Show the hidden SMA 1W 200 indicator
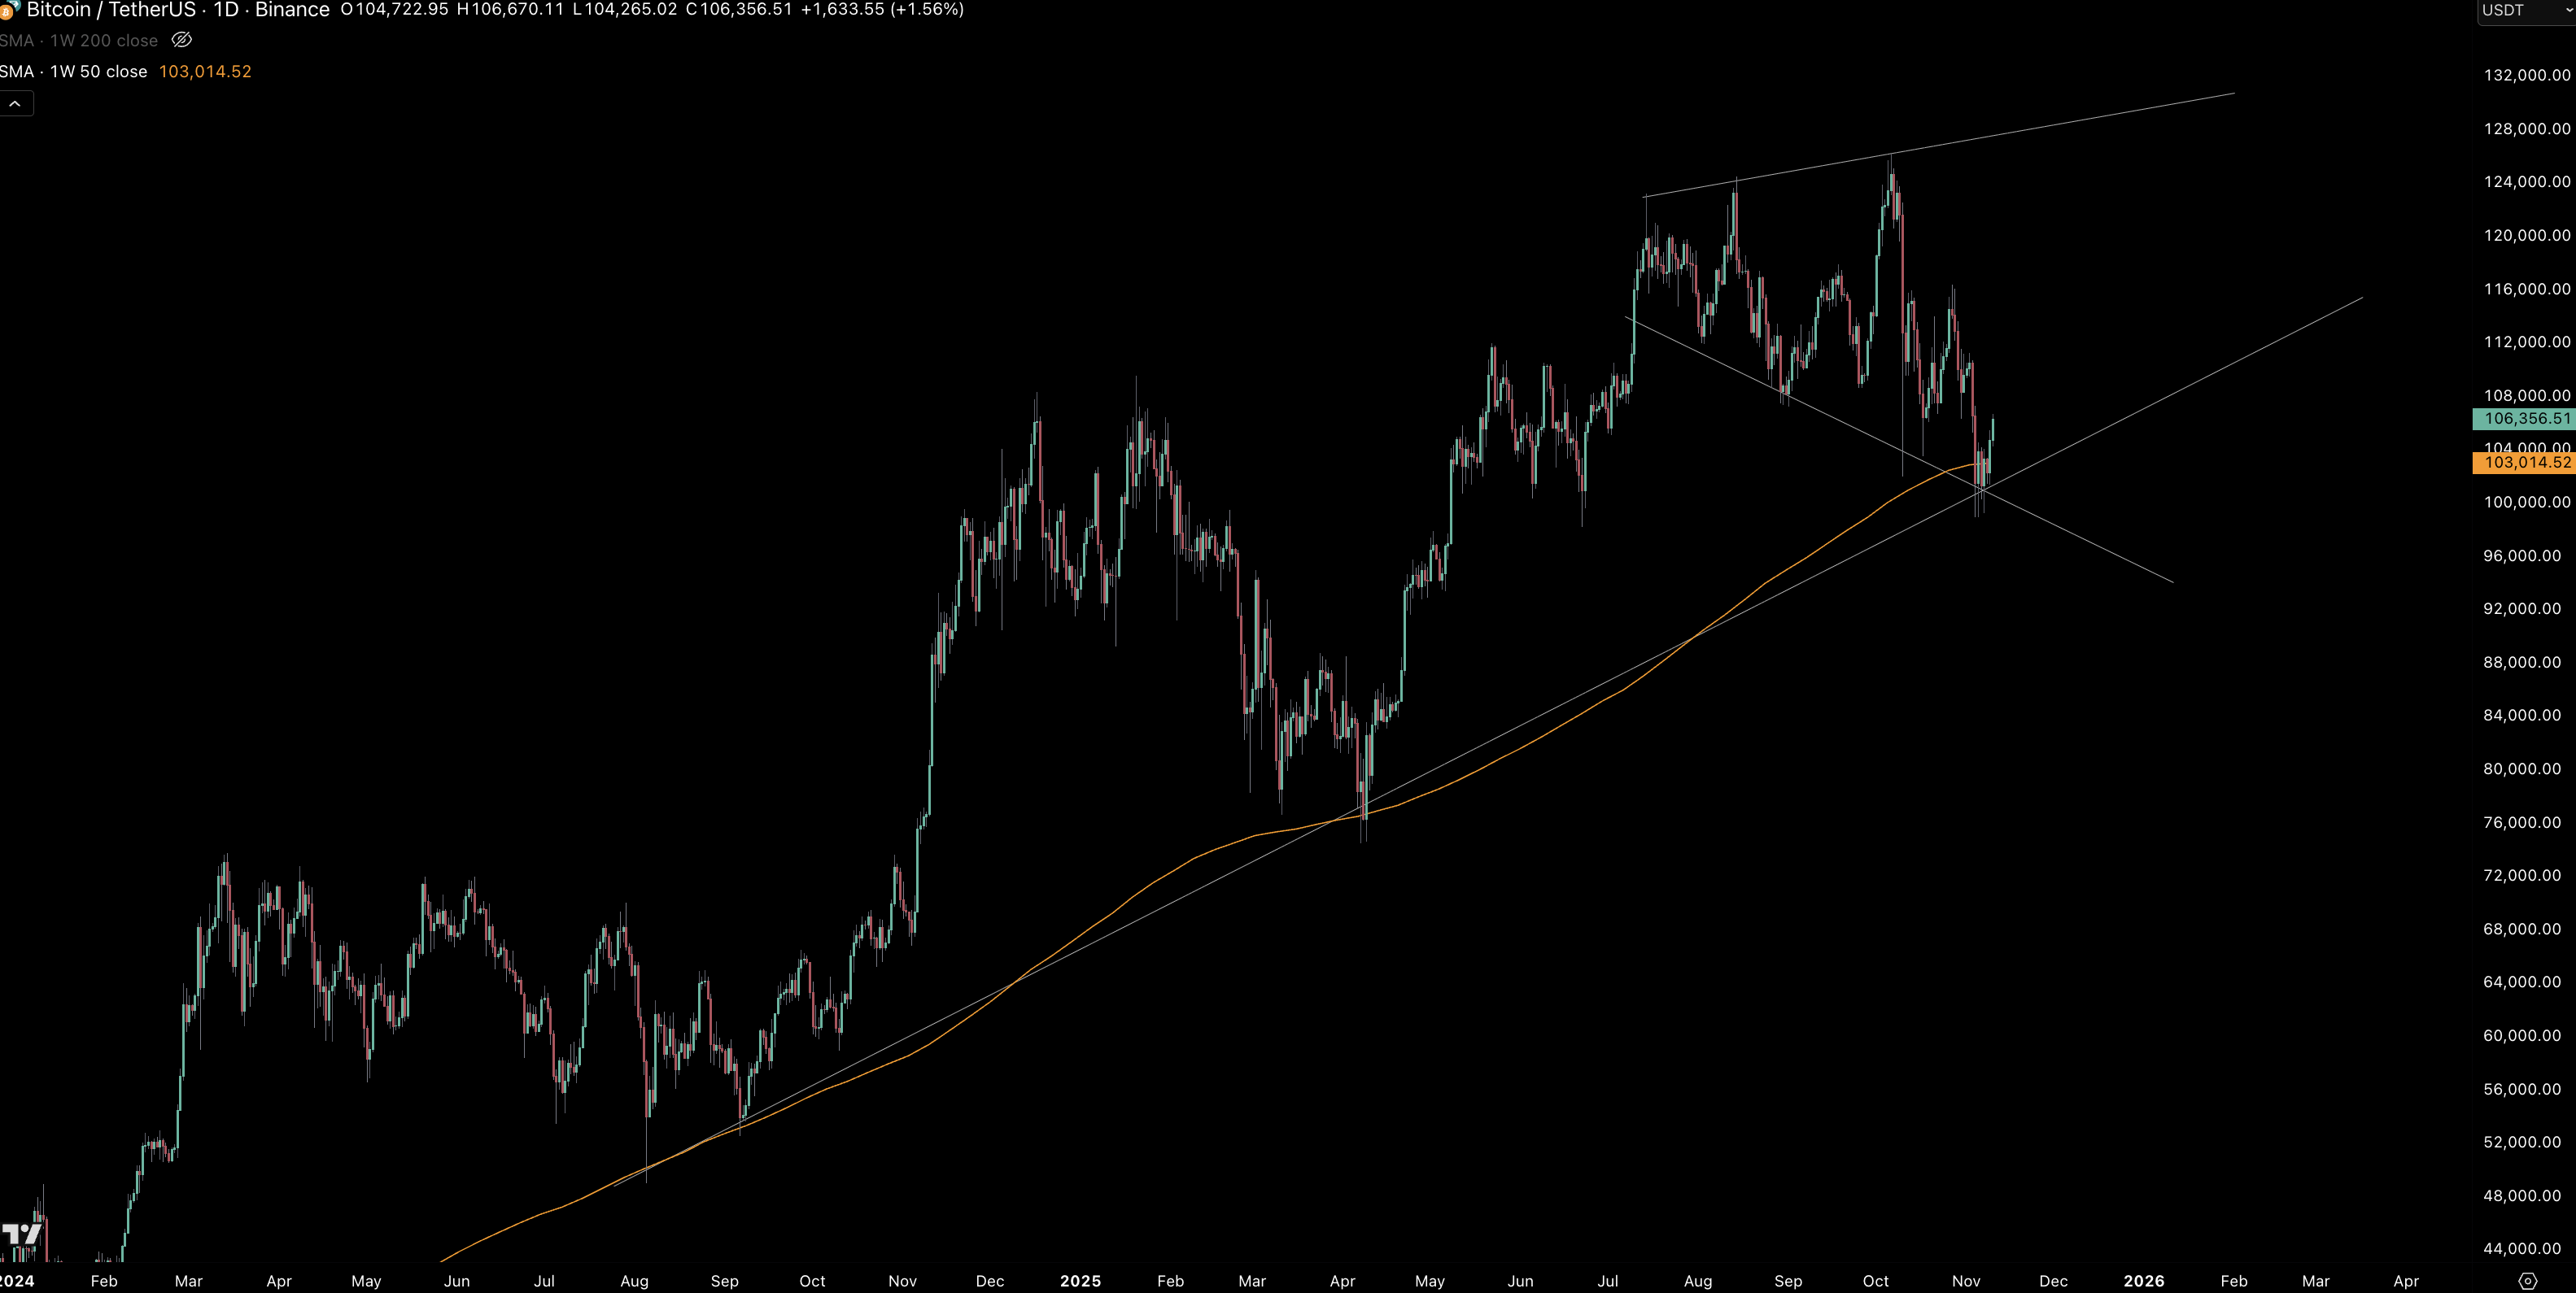Viewport: 2576px width, 1293px height. pos(181,40)
